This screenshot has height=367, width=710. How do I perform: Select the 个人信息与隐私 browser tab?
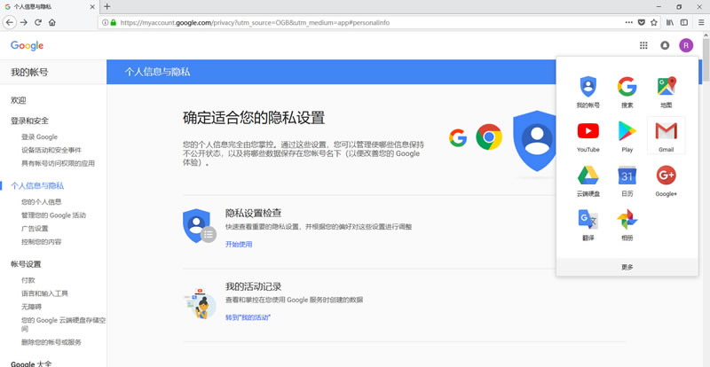(x=49, y=7)
